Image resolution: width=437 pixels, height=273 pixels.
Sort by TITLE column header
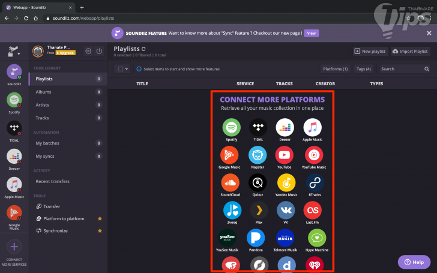(142, 83)
